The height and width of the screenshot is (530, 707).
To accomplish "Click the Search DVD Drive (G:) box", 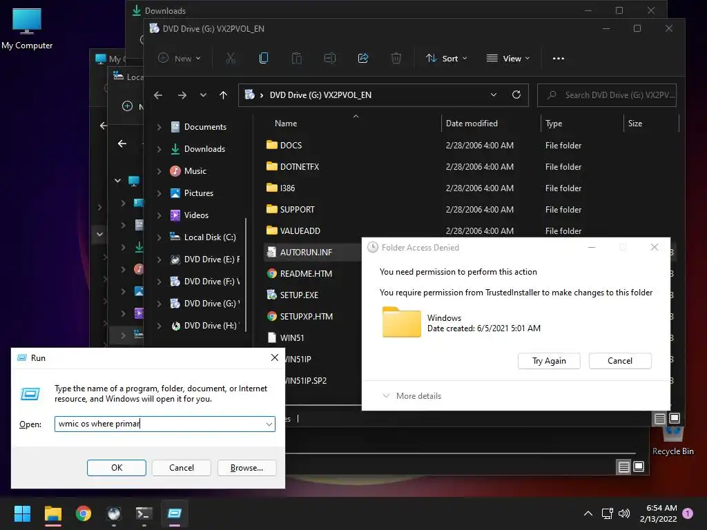I will 606,95.
